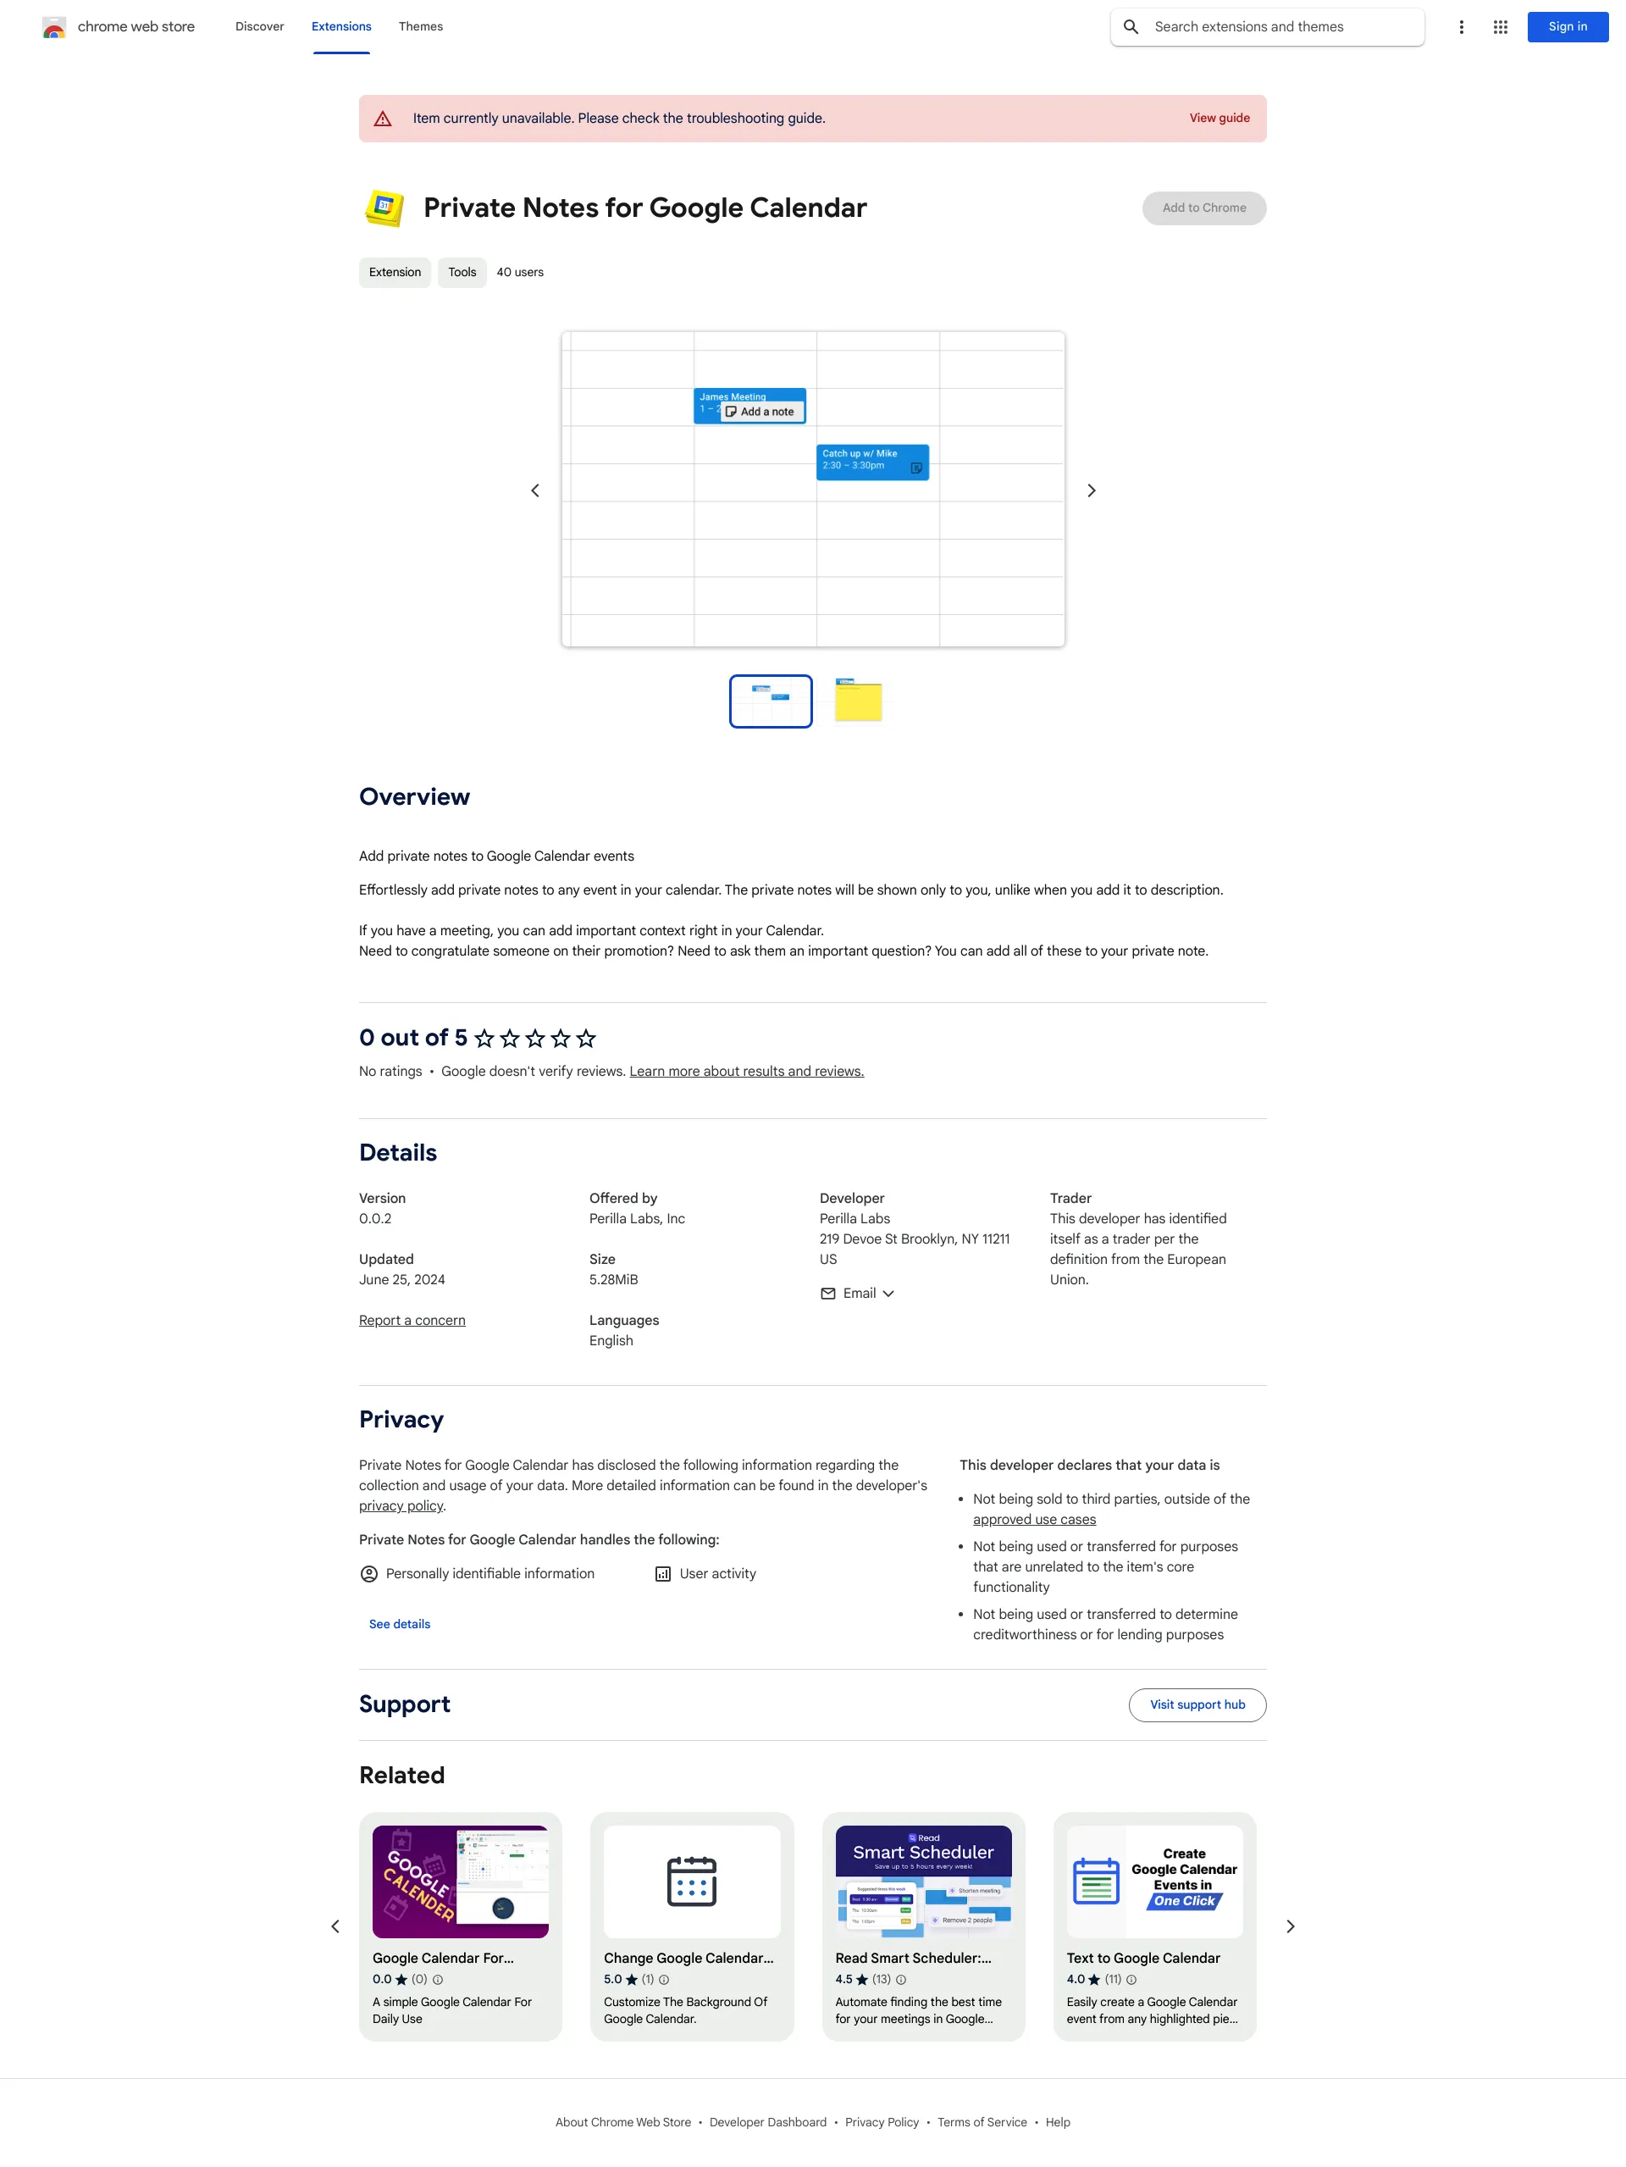Click the View guide troubleshooting link

tap(1221, 118)
